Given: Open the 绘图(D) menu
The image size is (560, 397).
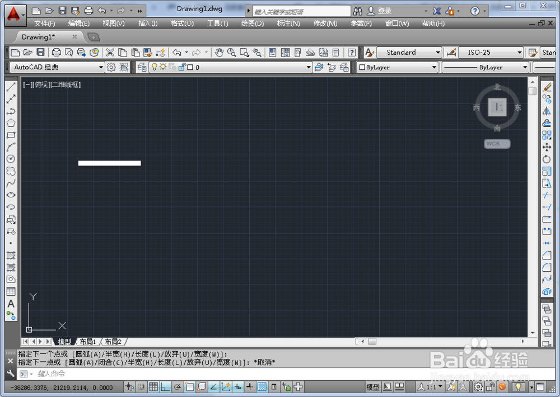Looking at the screenshot, I should pos(253,23).
